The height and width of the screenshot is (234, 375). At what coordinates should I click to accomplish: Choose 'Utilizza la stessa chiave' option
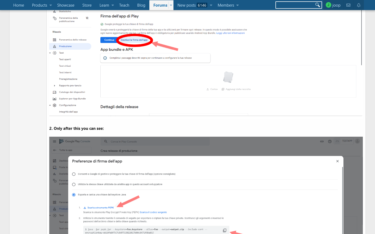74,184
